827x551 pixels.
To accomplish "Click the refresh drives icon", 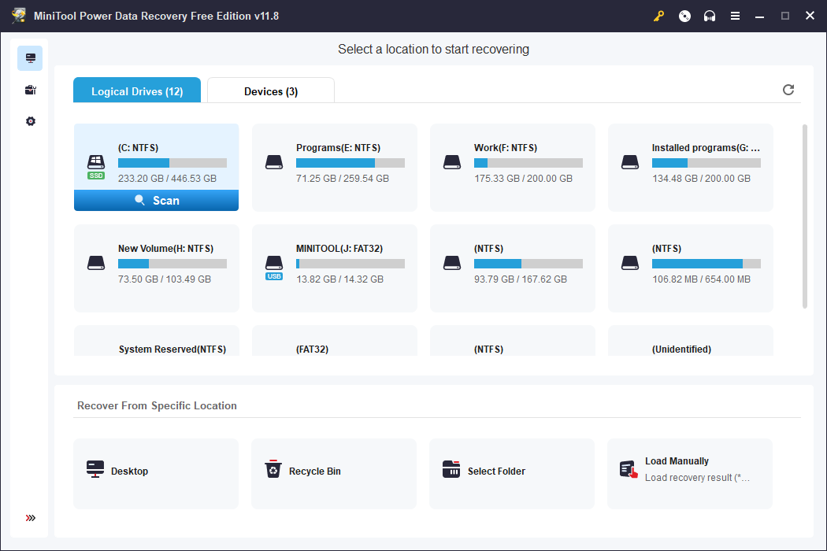I will point(788,90).
